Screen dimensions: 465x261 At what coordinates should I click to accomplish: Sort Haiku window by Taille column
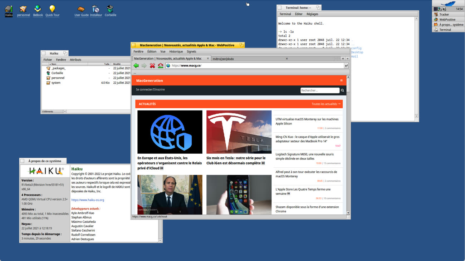click(x=99, y=64)
